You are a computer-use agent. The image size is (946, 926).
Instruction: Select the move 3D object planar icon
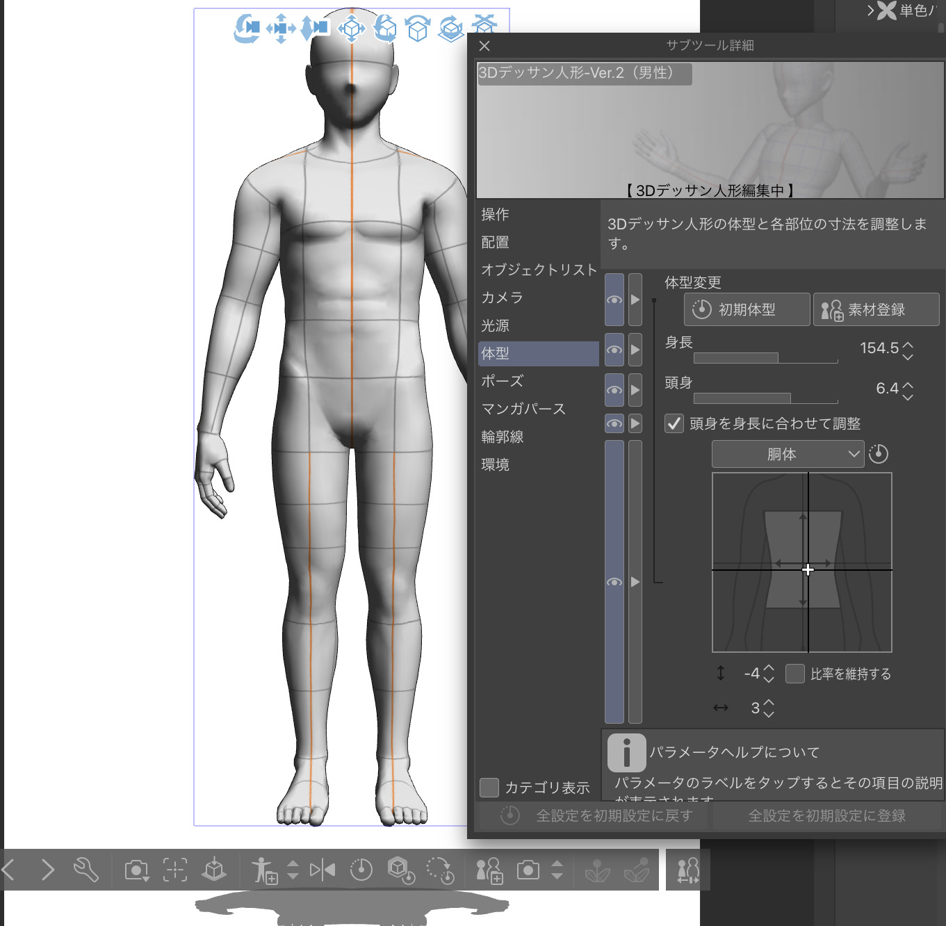coord(351,29)
